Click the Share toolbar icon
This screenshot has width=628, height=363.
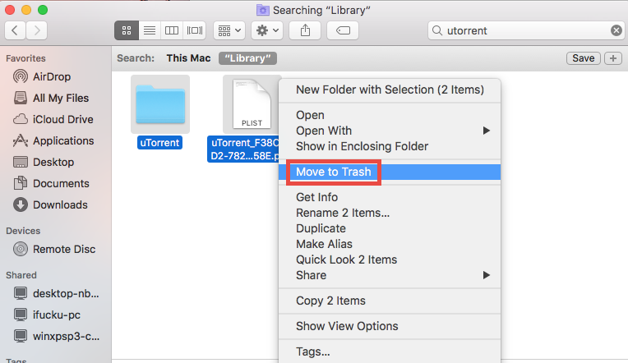click(305, 30)
